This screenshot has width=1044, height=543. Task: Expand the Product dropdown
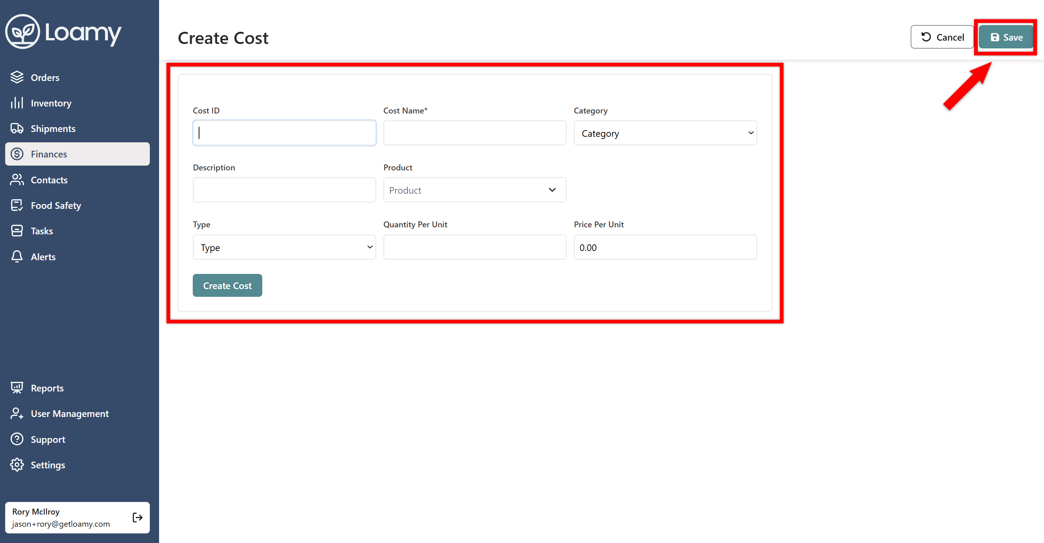pos(474,190)
